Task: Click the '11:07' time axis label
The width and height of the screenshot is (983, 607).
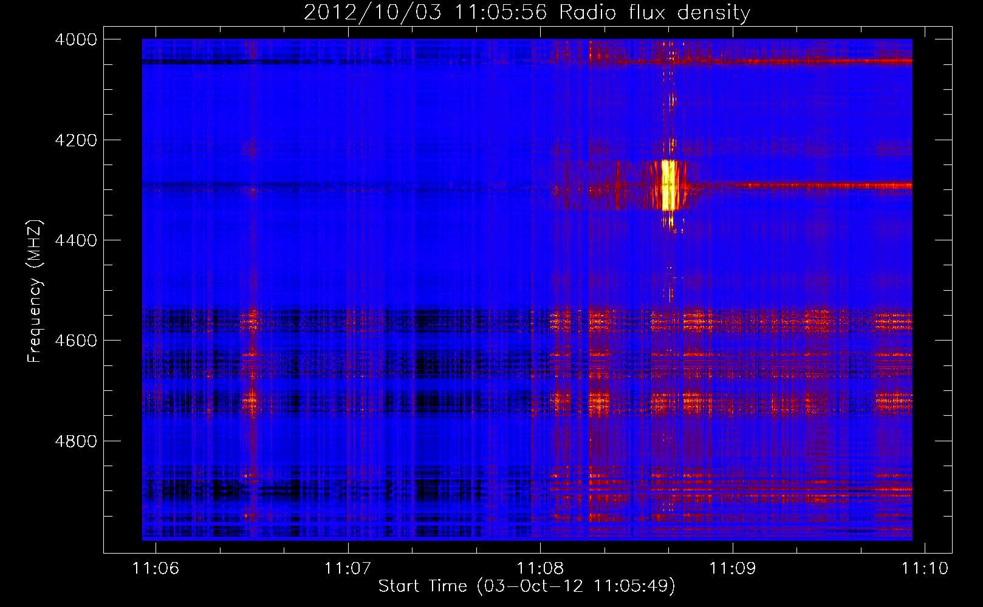Action: [348, 568]
